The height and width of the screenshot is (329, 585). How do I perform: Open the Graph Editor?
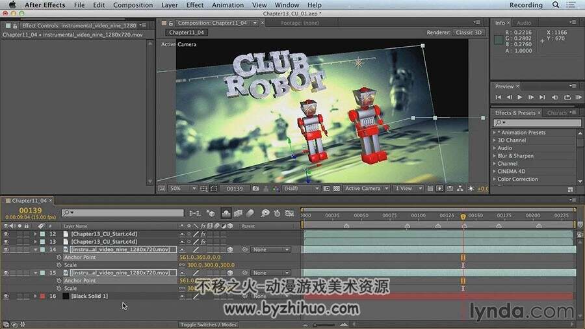click(289, 213)
